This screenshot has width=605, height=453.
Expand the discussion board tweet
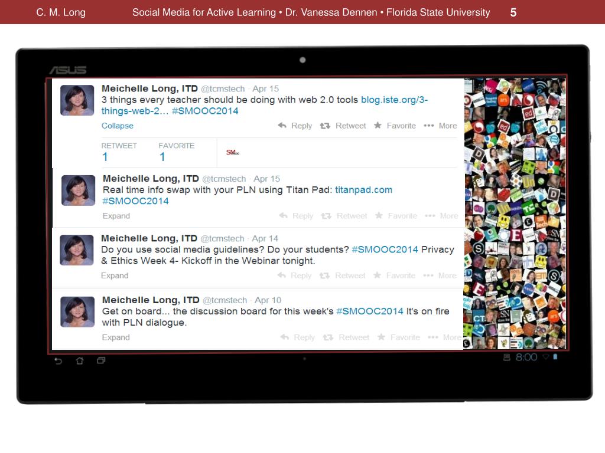116,337
